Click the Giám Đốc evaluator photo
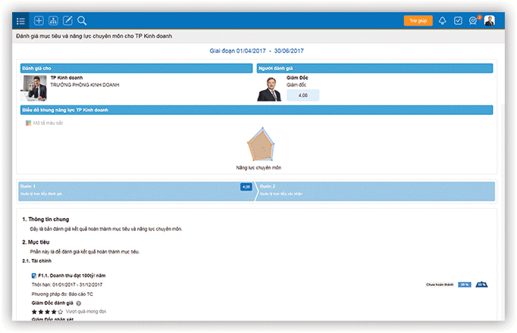Viewport: 517px width, 333px height. click(269, 89)
